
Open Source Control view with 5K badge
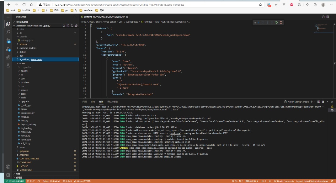click(x=8, y=41)
